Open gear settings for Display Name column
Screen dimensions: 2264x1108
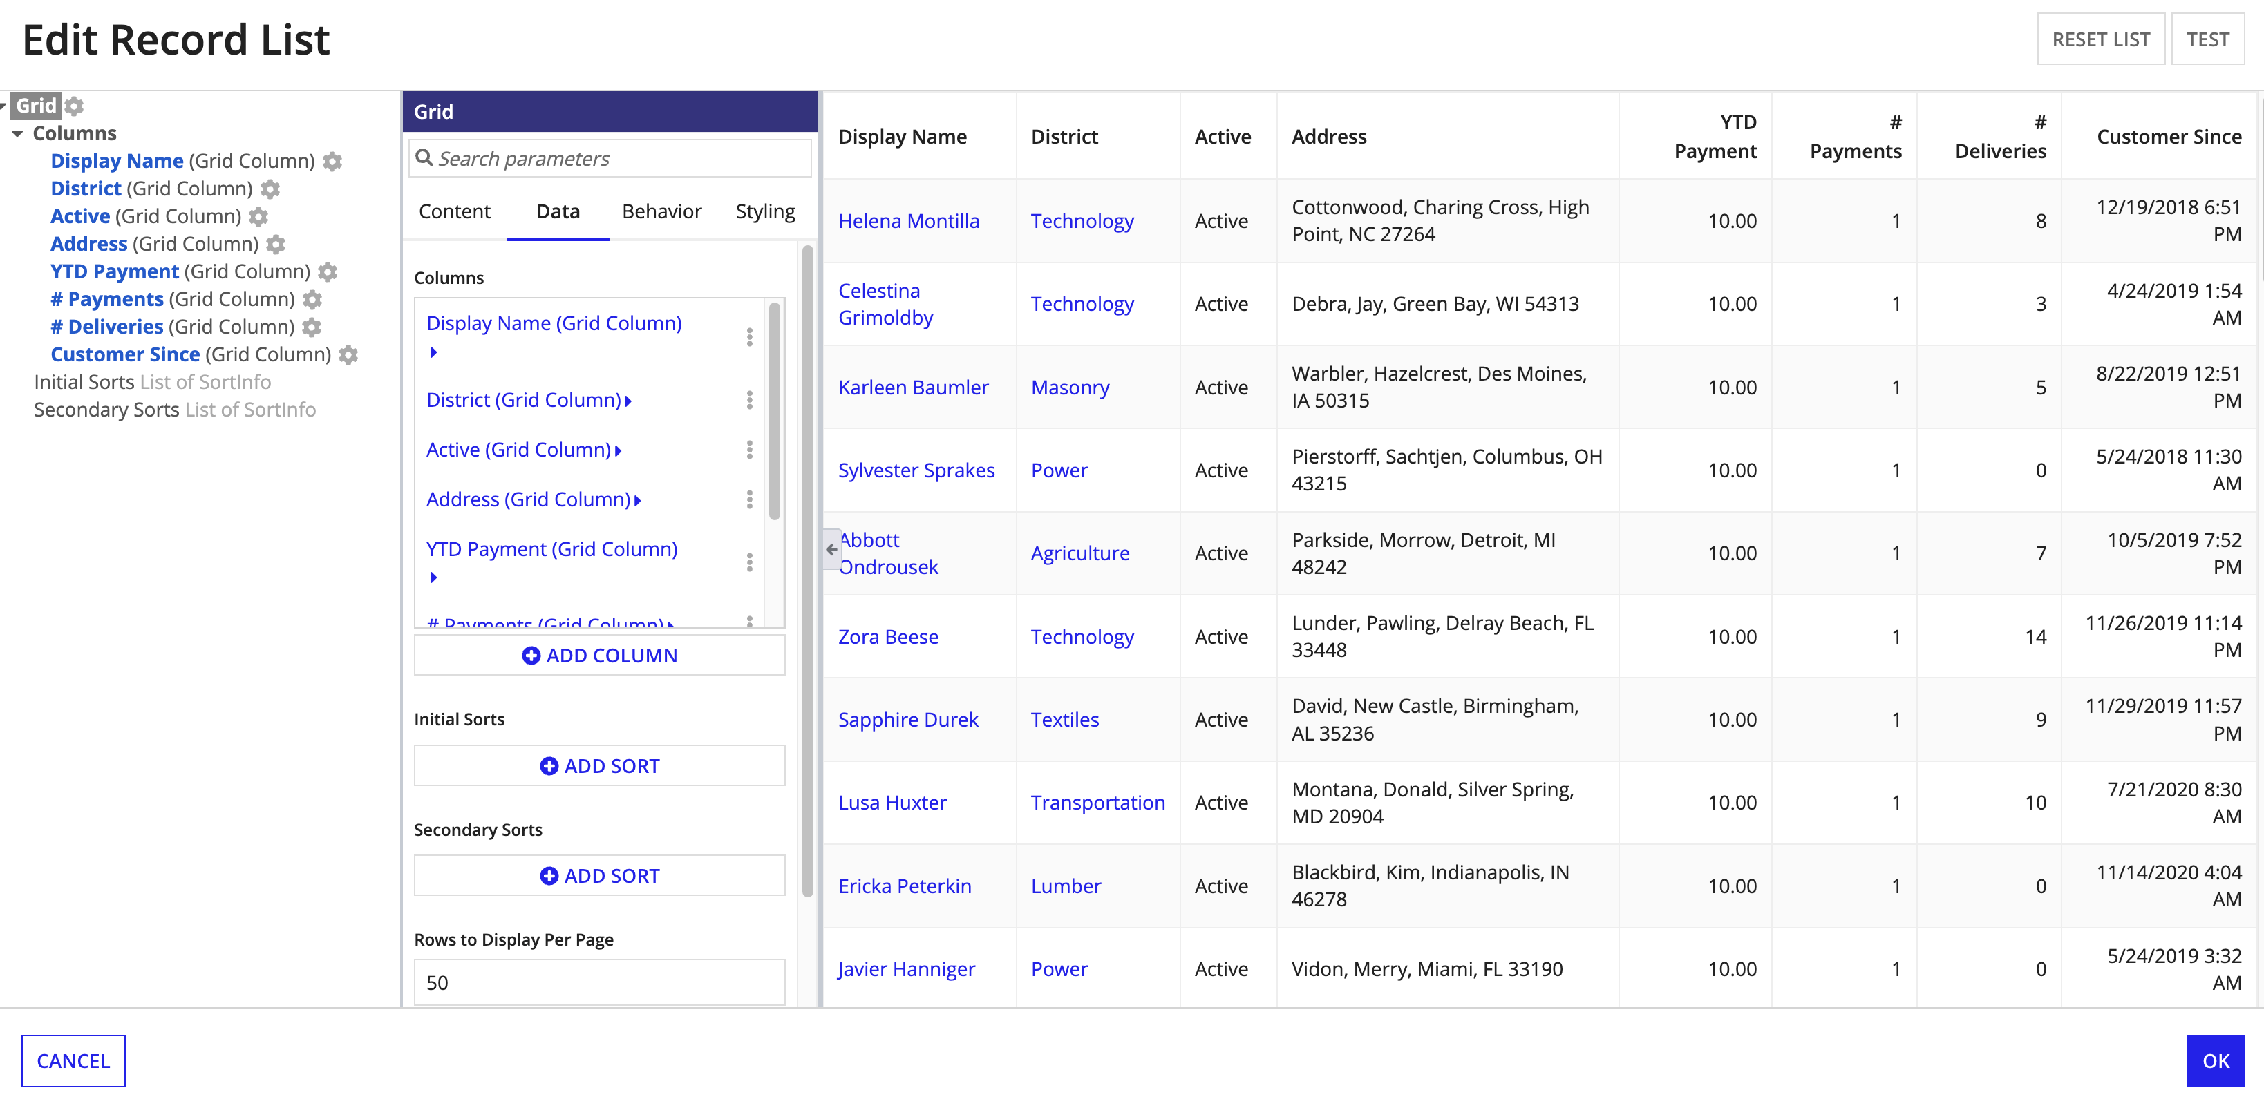332,161
